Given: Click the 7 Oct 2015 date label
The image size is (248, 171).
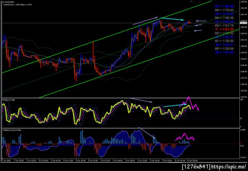Looking at the screenshot, I should point(5,161).
